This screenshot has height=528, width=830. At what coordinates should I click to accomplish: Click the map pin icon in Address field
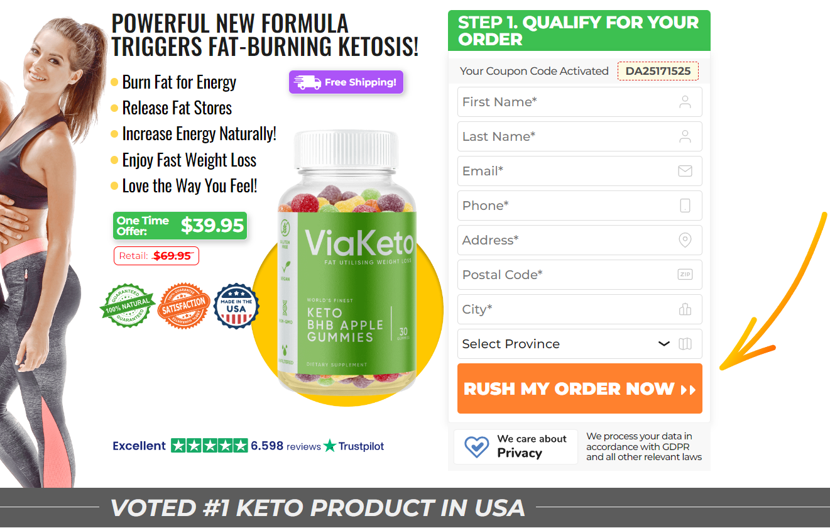tap(685, 240)
